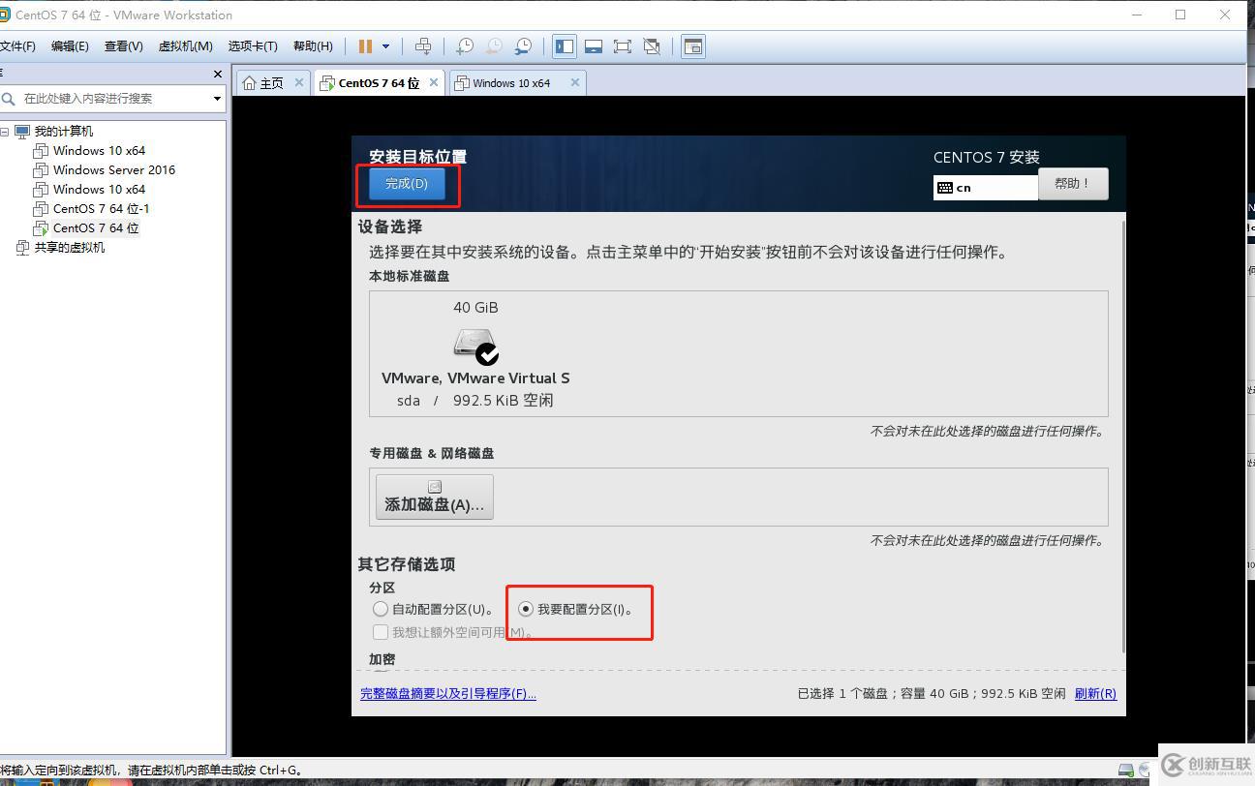Send Ctrl+Alt+Del using the toolbar icon
This screenshot has height=786, width=1255.
[423, 46]
